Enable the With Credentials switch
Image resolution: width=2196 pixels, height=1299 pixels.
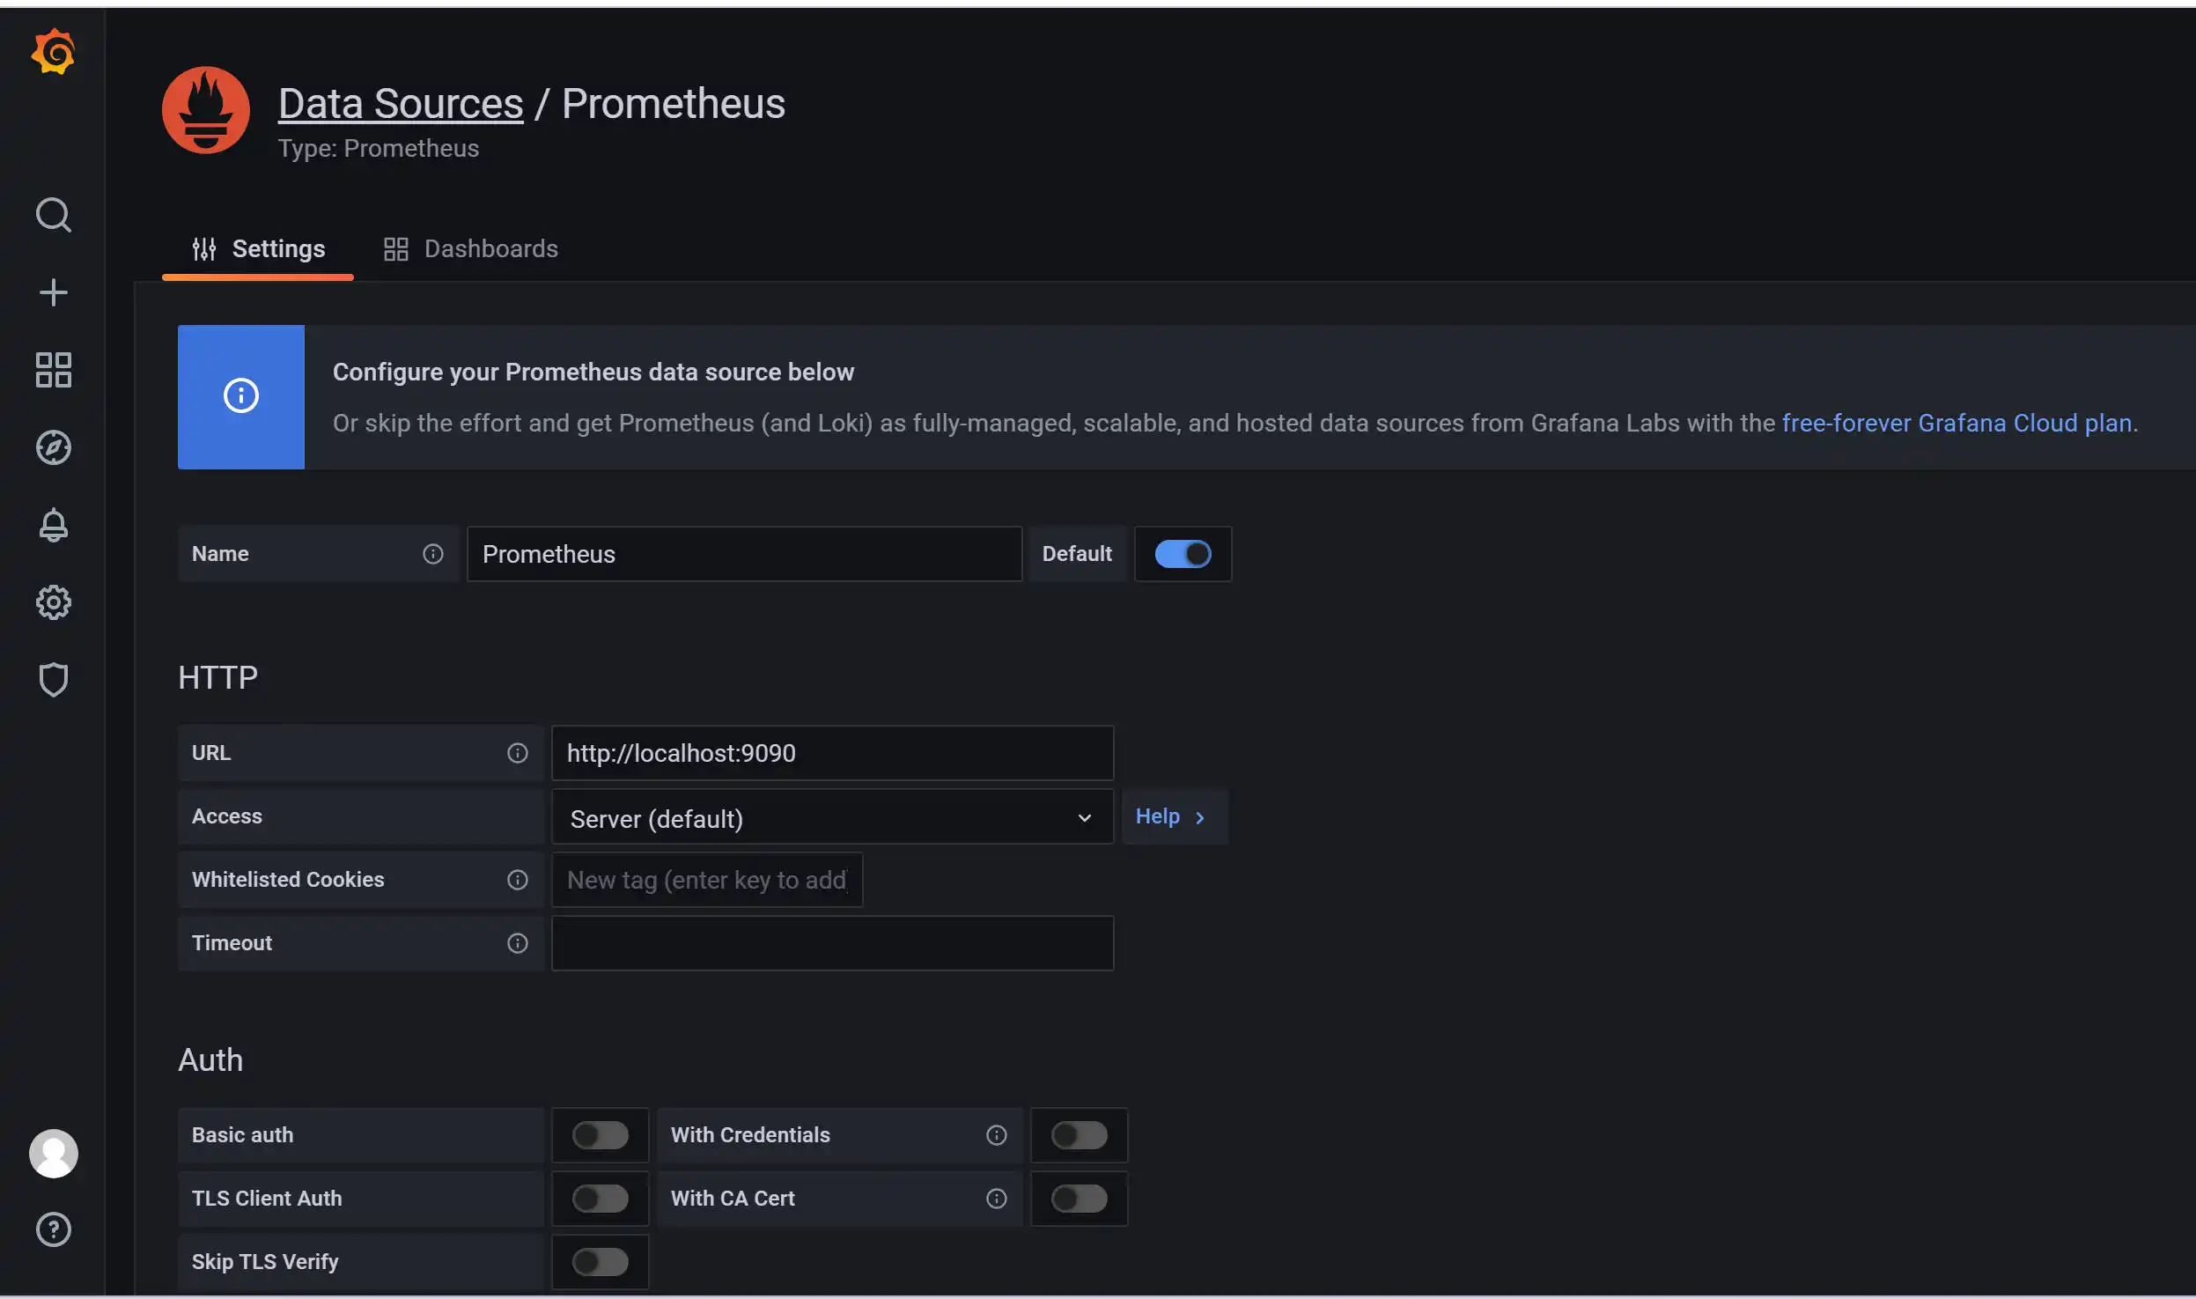tap(1079, 1135)
